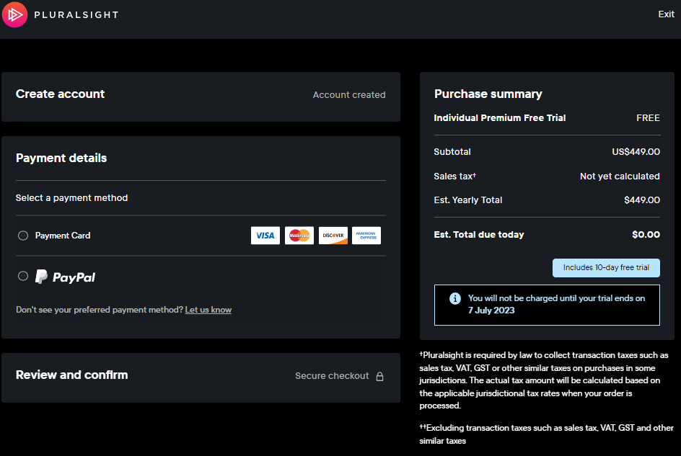Click the 'Est. Total due today' label
Screen dimensions: 681x456
coord(479,235)
